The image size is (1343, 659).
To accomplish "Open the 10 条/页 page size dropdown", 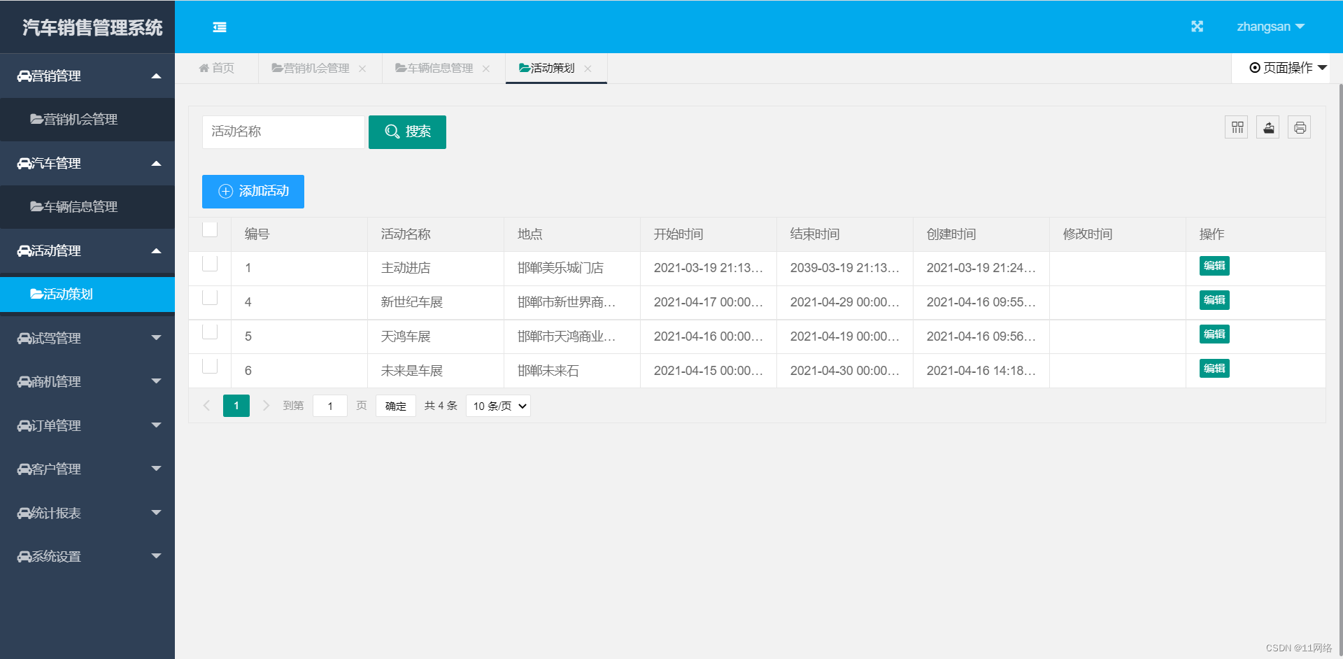I will pos(498,406).
